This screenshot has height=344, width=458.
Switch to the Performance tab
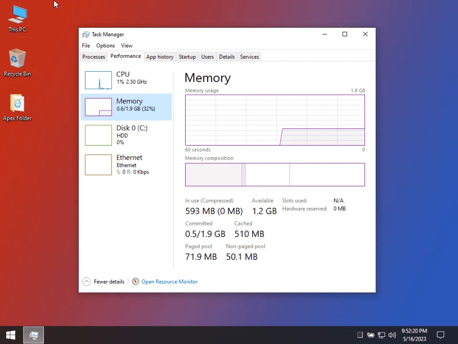(x=125, y=56)
